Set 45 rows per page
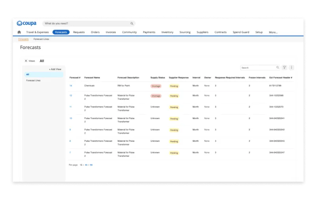The image size is (316, 200). (86, 165)
